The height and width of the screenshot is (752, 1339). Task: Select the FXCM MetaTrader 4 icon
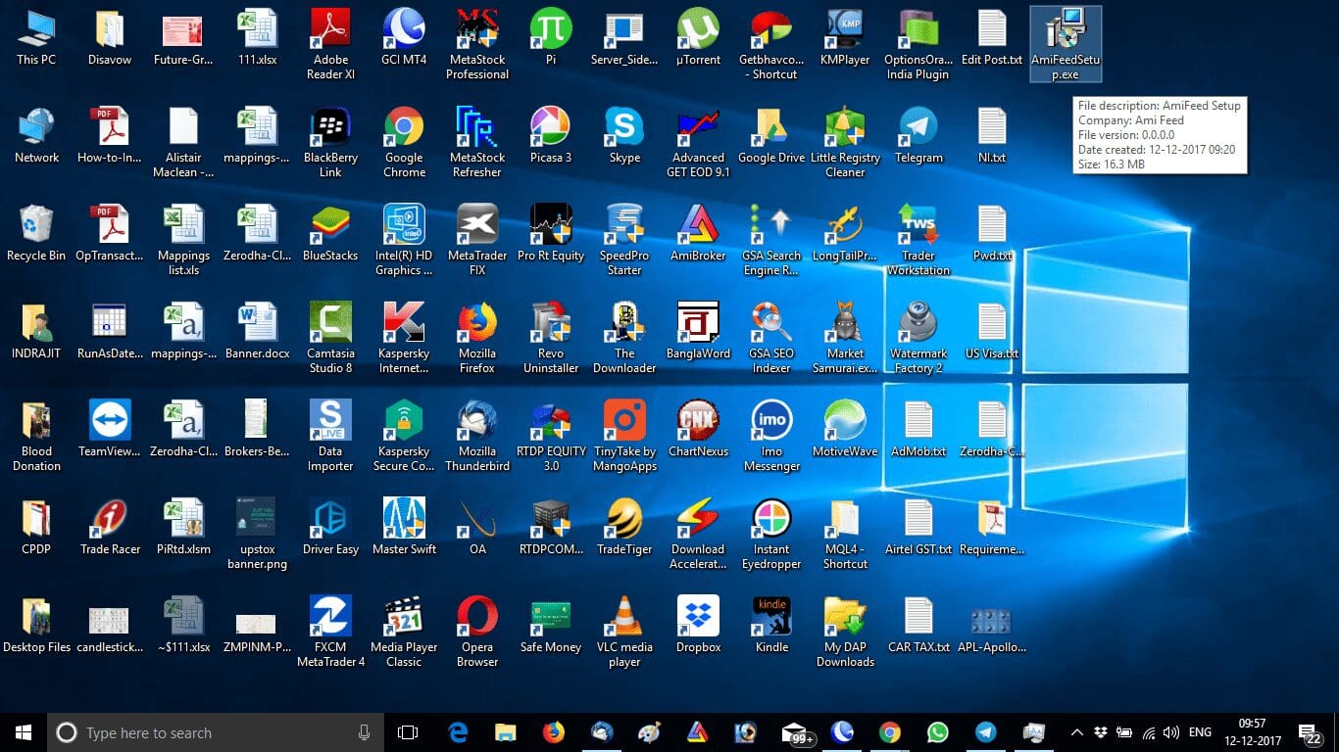point(330,632)
